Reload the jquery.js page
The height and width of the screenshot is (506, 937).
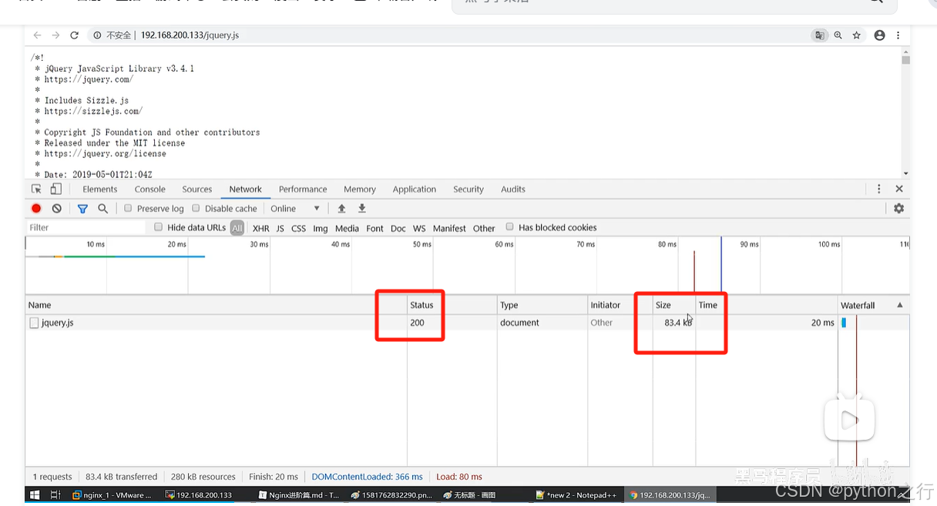coord(74,35)
